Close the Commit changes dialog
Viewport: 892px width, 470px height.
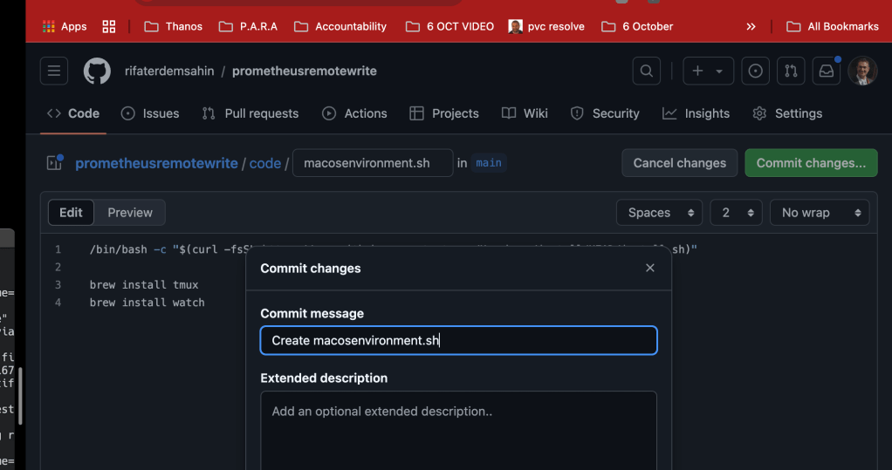[x=649, y=269]
